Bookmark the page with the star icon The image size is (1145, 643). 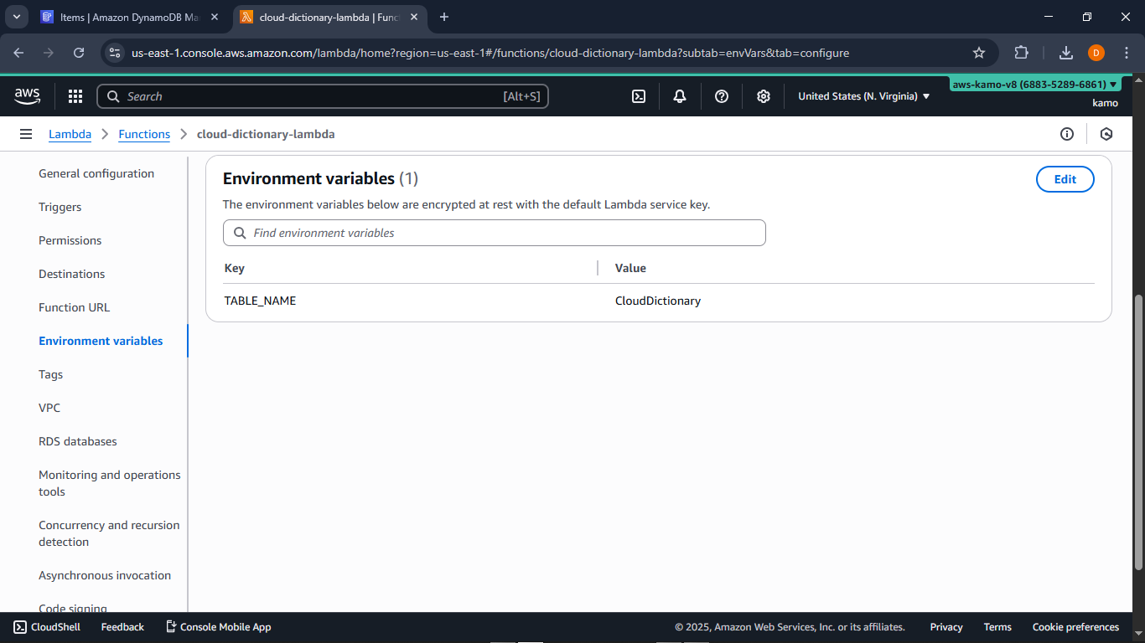click(x=979, y=52)
